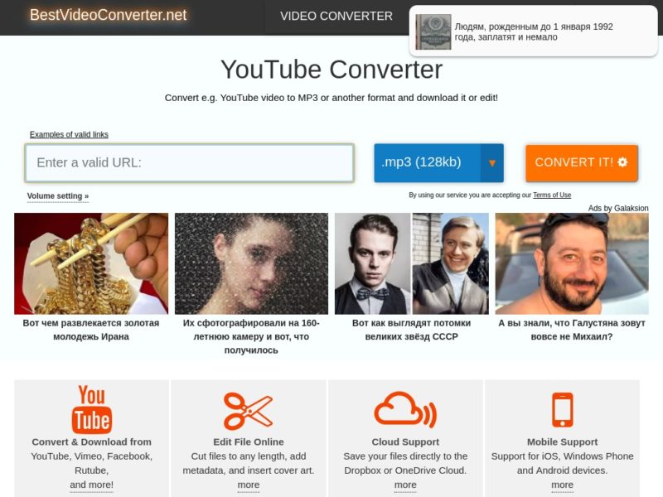
Task: Click the notification text about 1 января 1992
Action: [x=534, y=31]
